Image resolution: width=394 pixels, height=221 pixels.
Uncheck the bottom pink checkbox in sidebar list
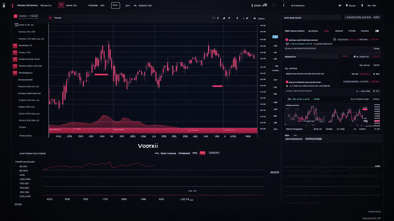(x=15, y=73)
